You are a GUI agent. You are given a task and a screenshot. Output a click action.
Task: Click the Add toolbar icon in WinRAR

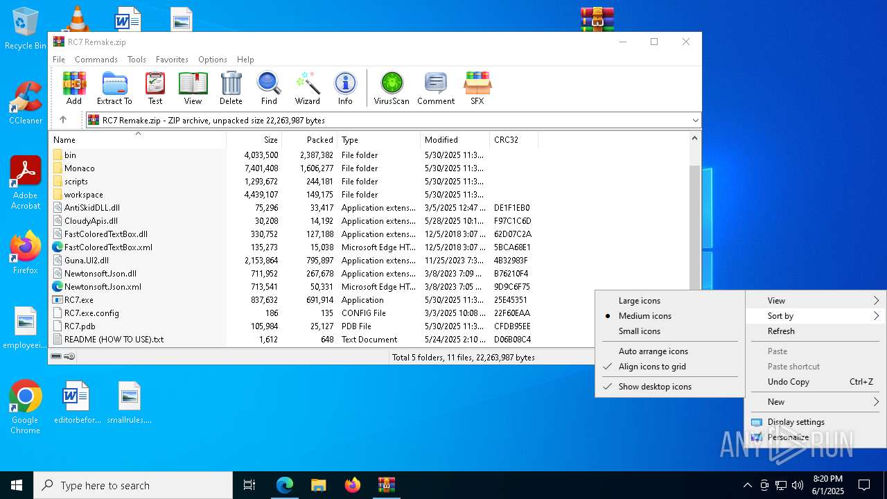point(74,88)
